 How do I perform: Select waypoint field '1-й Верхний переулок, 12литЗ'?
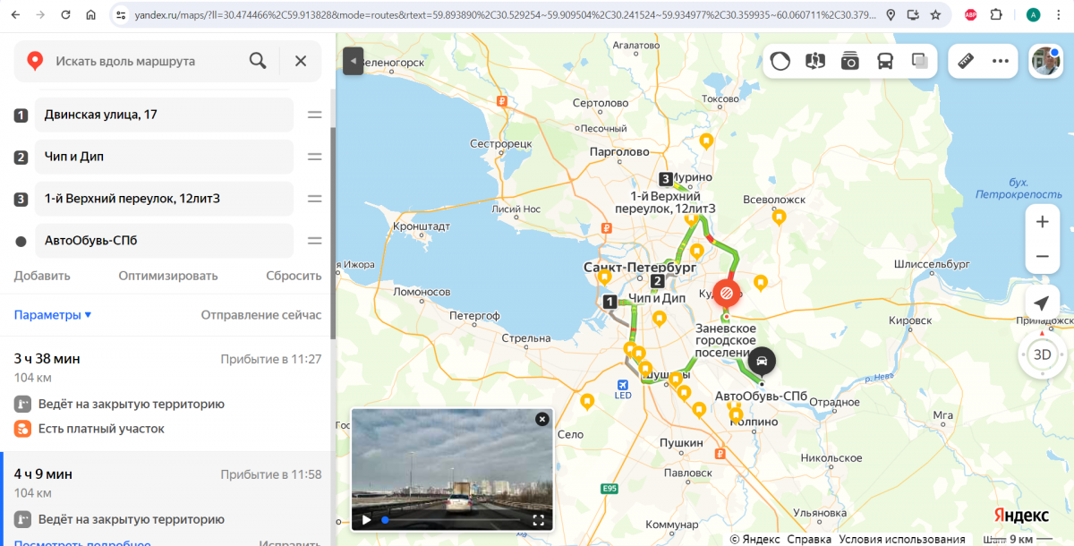(x=164, y=199)
